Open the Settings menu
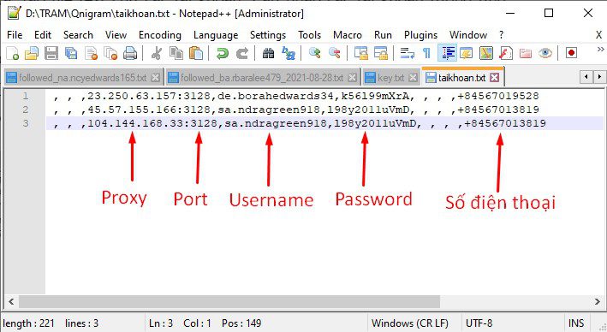 click(268, 35)
